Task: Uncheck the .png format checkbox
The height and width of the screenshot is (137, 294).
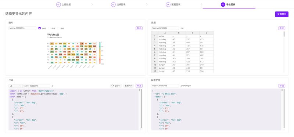Action: click(x=40, y=28)
